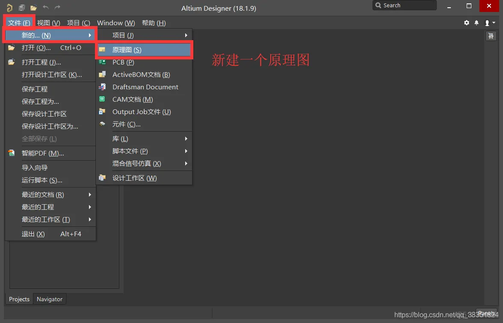Click the CAM document icon
This screenshot has width=503, height=323.
[102, 99]
